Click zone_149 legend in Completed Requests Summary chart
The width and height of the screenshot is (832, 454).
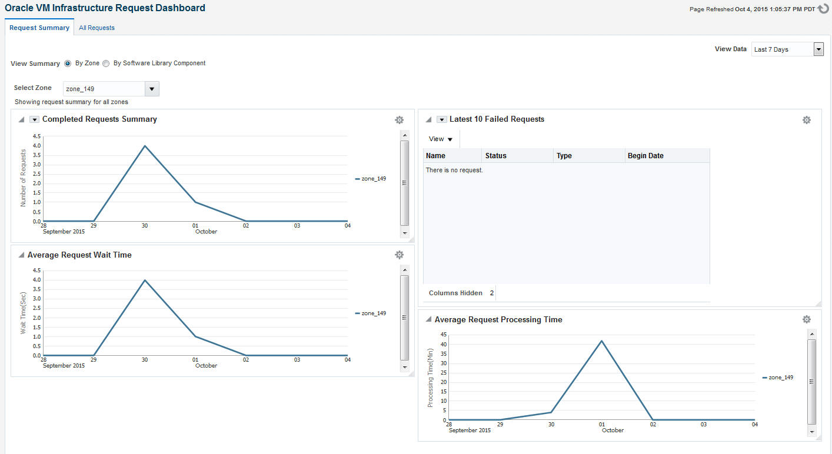371,179
